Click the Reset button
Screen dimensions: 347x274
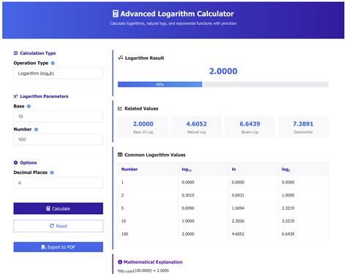(59, 226)
